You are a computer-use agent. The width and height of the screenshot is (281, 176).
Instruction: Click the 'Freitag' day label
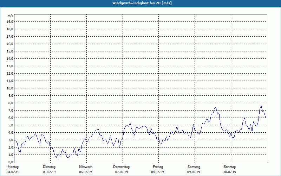(158, 167)
